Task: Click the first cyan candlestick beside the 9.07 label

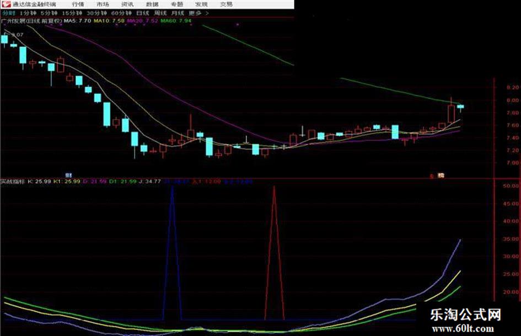Action: tap(4, 39)
